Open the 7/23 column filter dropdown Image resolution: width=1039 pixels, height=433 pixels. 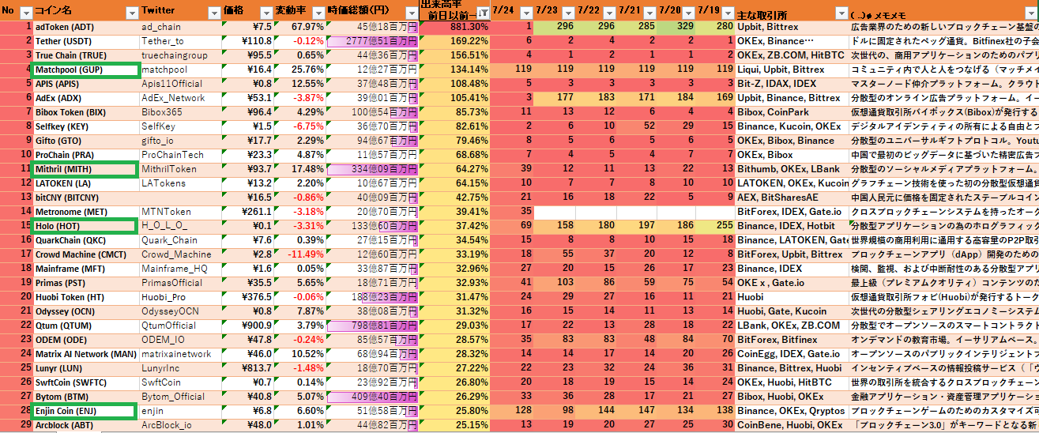point(567,13)
